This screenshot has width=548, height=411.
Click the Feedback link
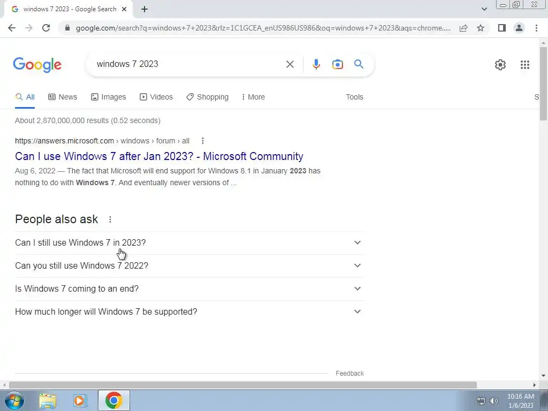click(349, 374)
